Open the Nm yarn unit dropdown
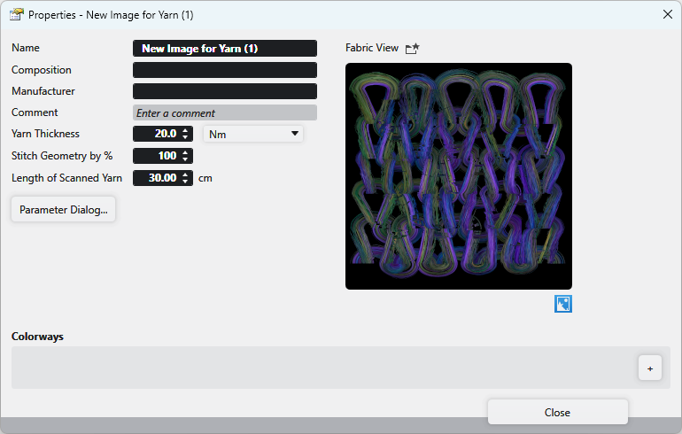 pos(253,134)
